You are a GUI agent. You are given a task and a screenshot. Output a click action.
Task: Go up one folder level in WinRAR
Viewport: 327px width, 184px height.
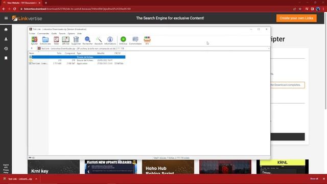32,49
